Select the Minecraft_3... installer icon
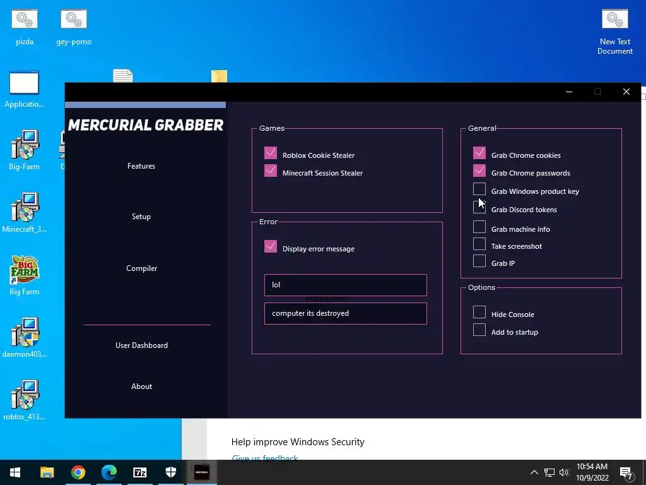Viewport: 646px width, 485px height. (x=25, y=212)
